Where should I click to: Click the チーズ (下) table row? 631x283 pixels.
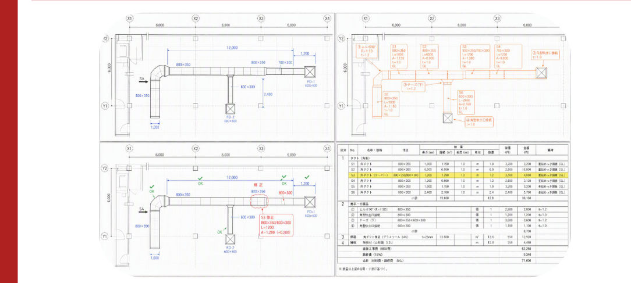click(458, 220)
